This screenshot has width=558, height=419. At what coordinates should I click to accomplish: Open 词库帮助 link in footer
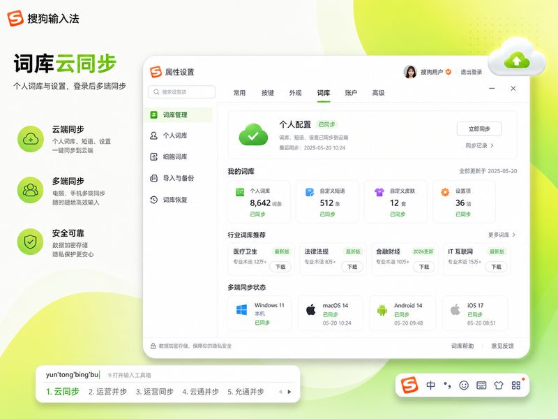462,346
